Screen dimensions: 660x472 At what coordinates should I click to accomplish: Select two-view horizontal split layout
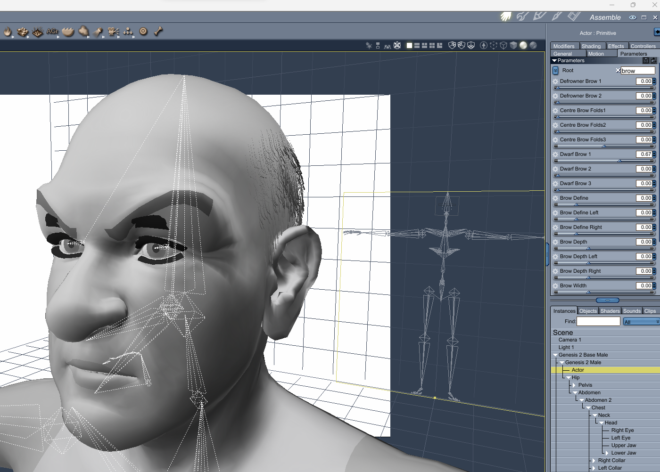[417, 45]
